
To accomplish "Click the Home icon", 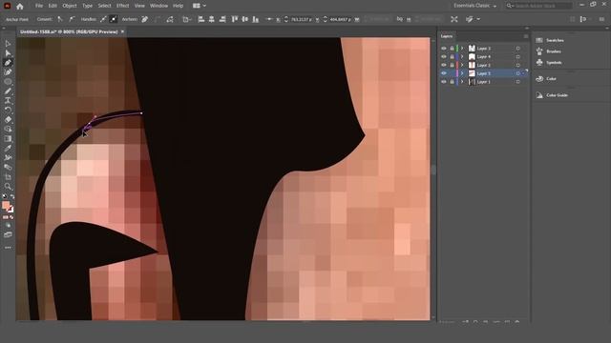I will (20, 6).
